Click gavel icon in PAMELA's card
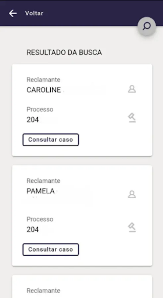This screenshot has height=298, width=163. click(132, 227)
